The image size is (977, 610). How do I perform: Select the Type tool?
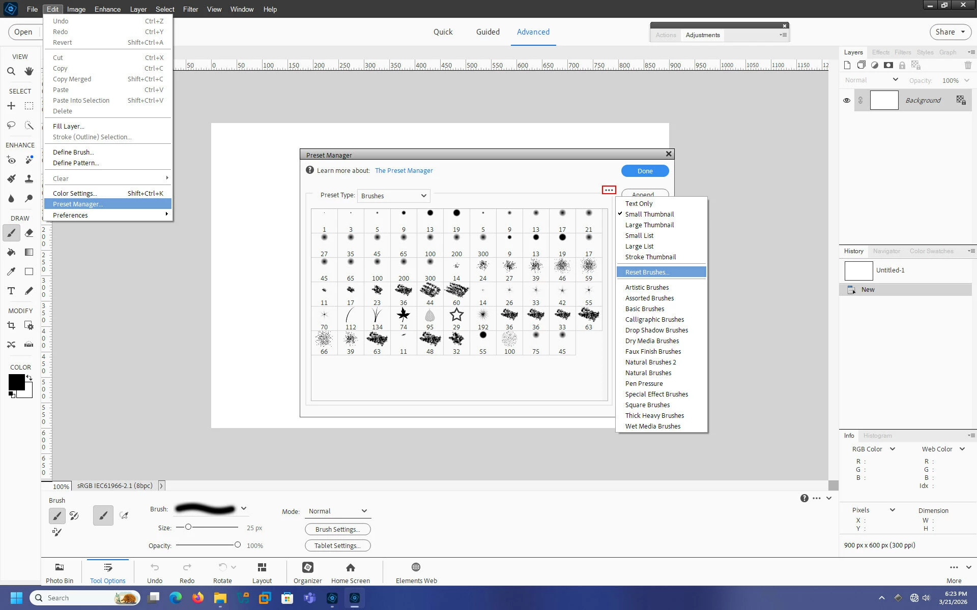(11, 291)
